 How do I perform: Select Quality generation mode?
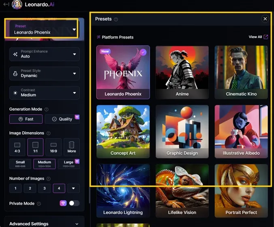coord(62,119)
